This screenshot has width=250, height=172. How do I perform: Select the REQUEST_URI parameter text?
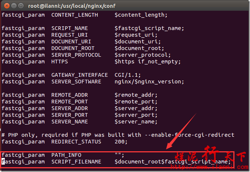70,35
